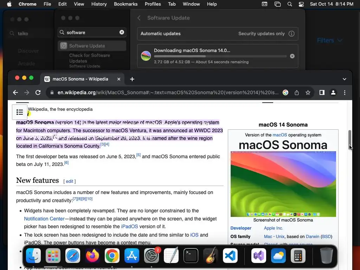Viewport: 360px width, 270px height.
Task: Launch Firefox from the Dock
Action: point(92,256)
